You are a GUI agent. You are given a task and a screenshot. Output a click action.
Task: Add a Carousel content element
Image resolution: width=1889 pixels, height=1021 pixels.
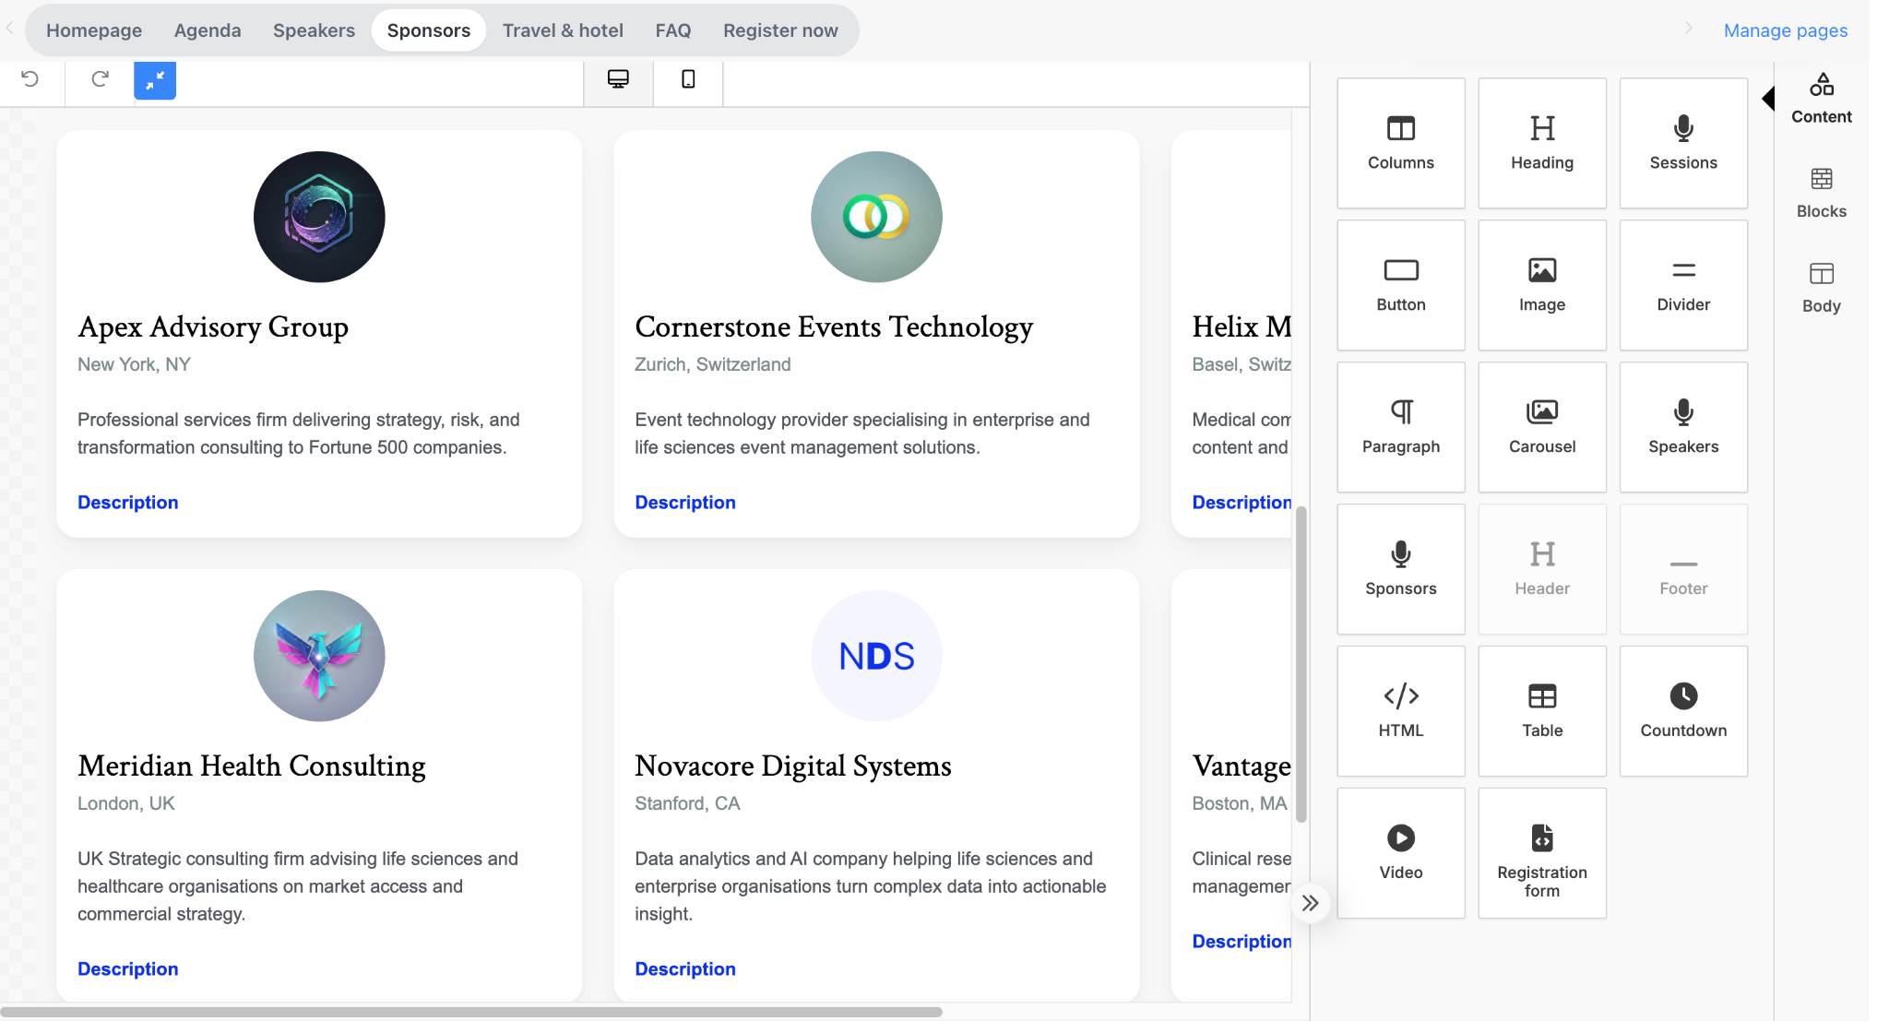[1542, 427]
